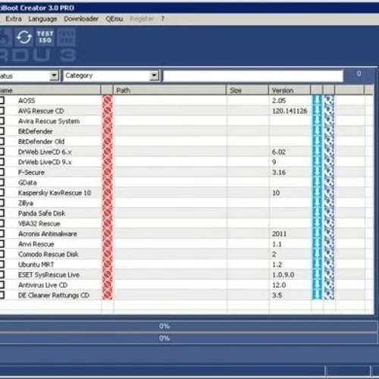Click version 2011 of Acronis Antimalware

279,233
